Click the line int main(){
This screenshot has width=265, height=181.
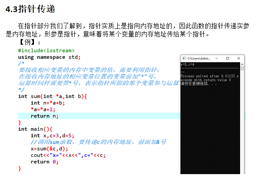[x=35, y=129]
